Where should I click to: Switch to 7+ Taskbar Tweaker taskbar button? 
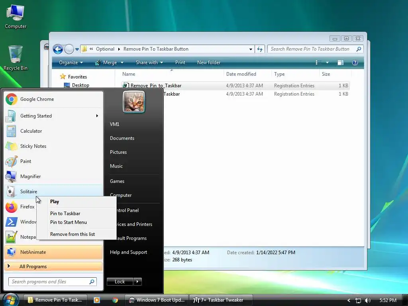221,300
